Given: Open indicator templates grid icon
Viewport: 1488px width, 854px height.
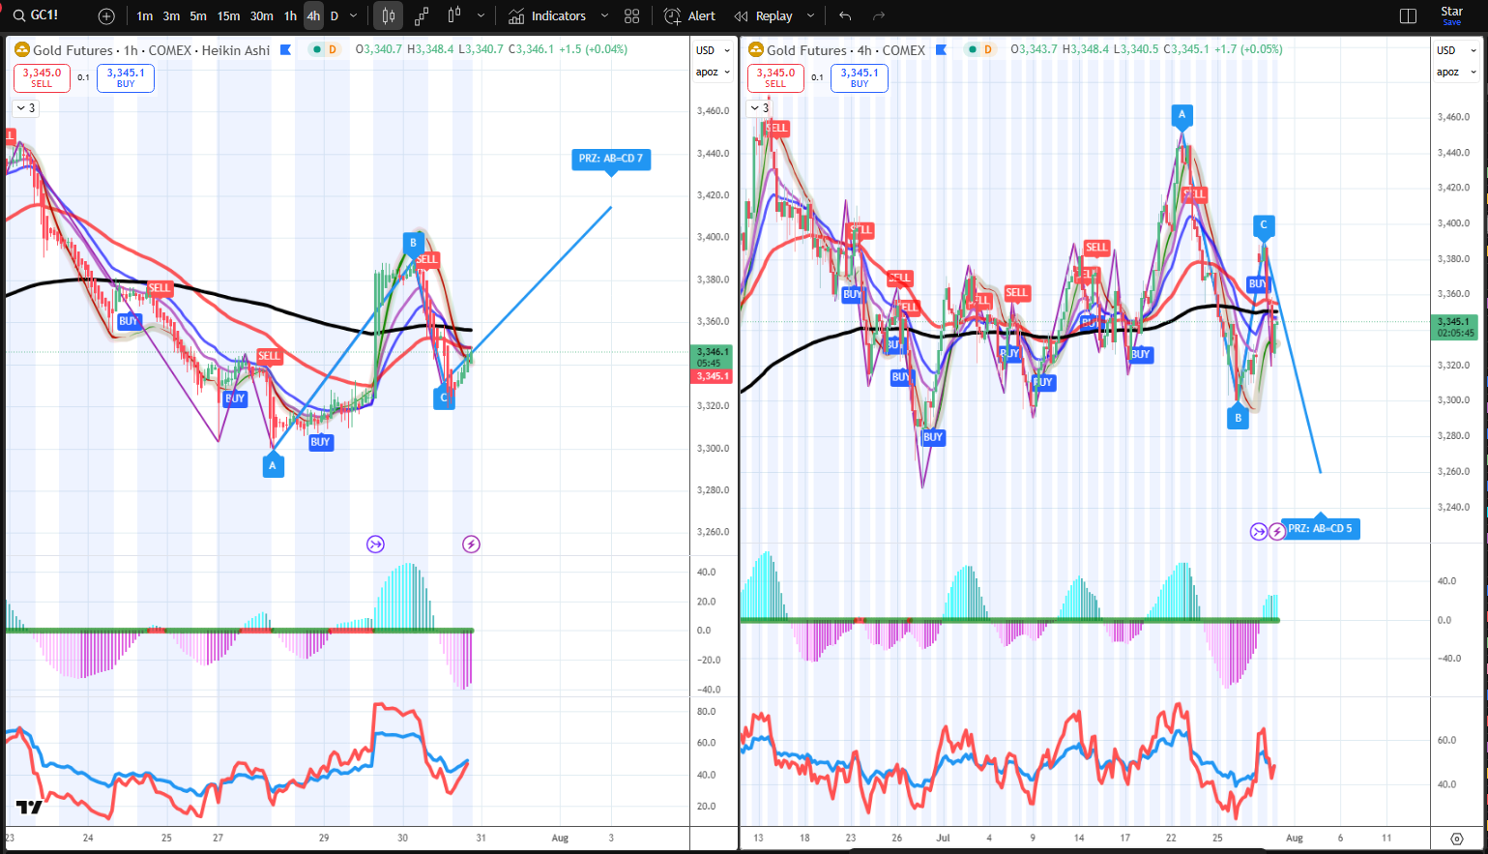Looking at the screenshot, I should tap(632, 16).
